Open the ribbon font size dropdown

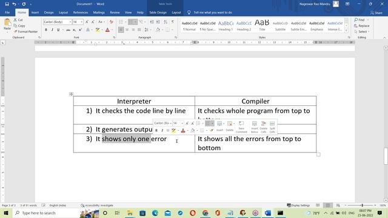[x=82, y=22]
